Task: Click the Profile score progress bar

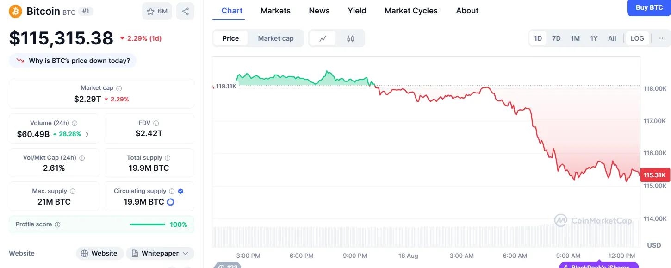Action: 147,224
